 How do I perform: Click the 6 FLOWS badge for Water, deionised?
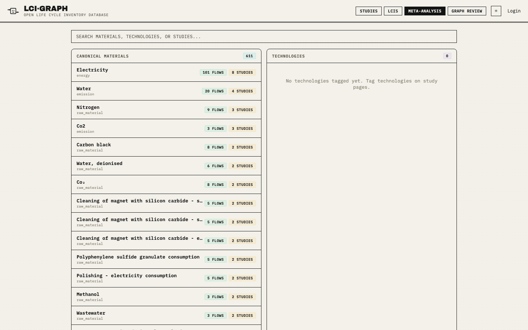216,166
